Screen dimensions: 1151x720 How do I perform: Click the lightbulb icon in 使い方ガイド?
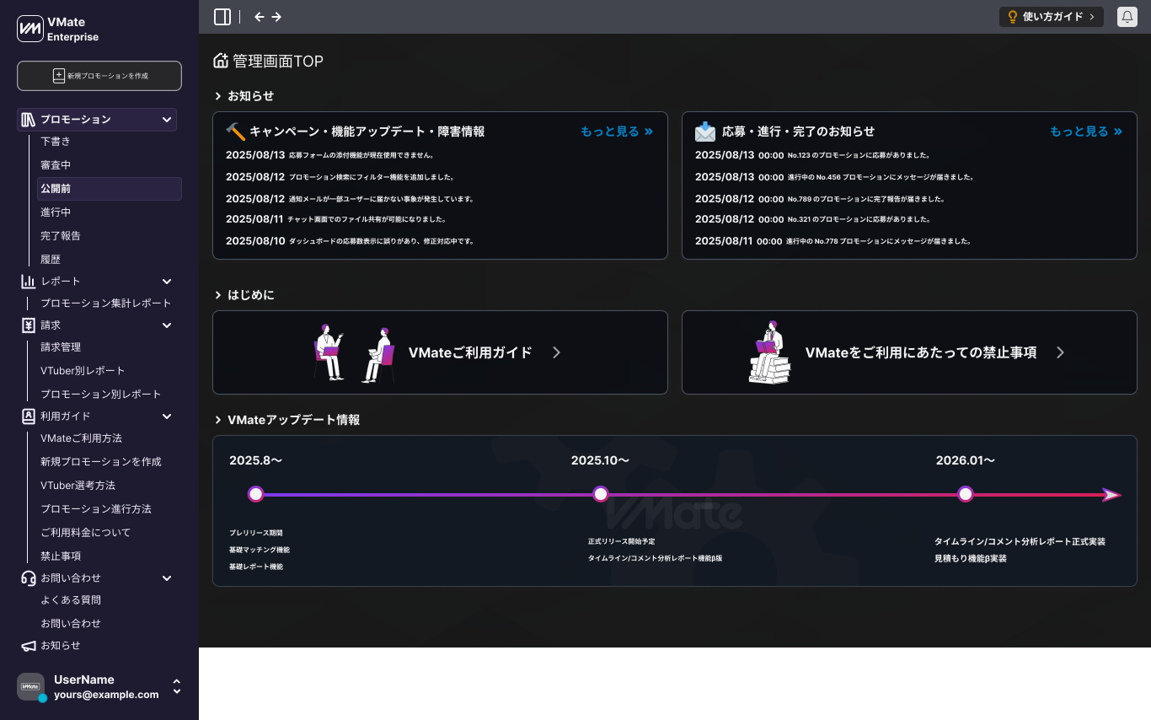1013,17
